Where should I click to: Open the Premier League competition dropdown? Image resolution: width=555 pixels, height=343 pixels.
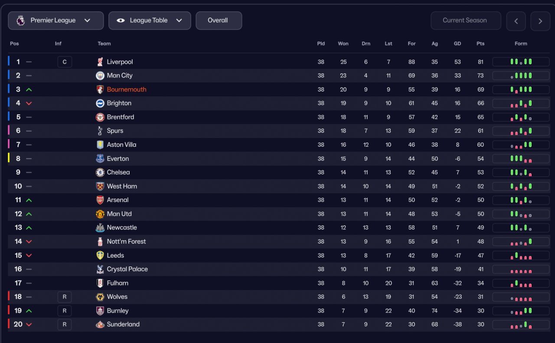tap(56, 20)
